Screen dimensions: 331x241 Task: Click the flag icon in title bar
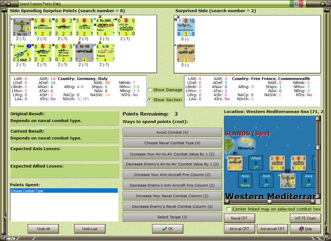(x=296, y=4)
